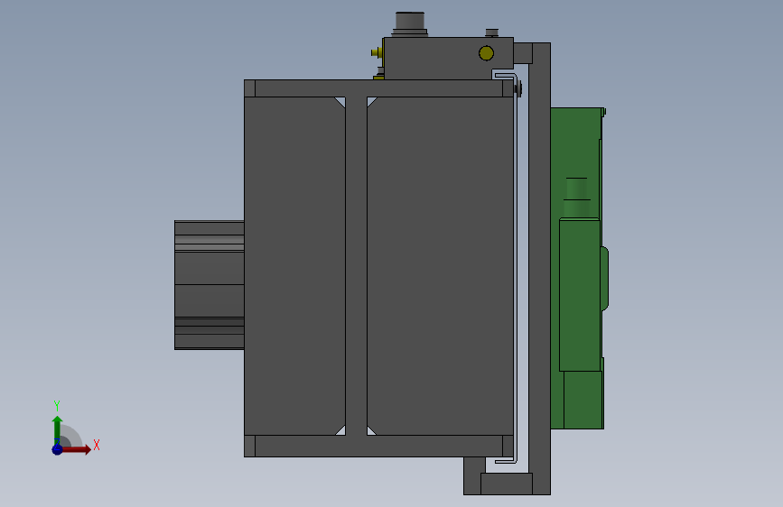Click the blue Z axis ball of the triad

[57, 449]
